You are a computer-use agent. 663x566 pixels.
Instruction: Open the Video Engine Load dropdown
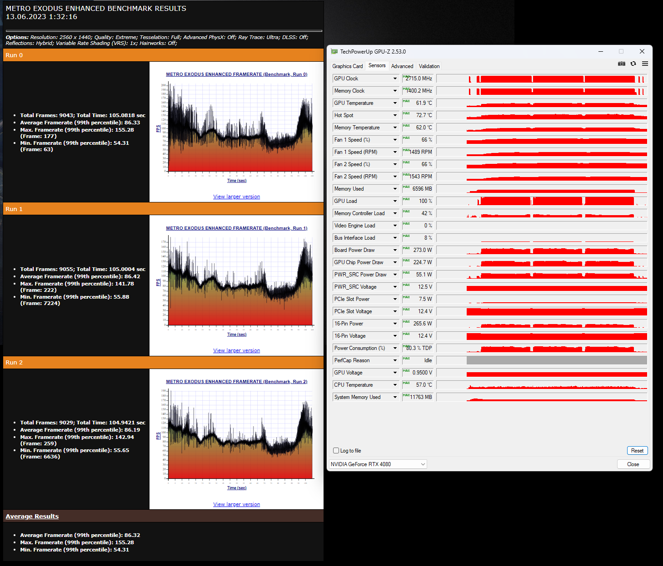[395, 226]
